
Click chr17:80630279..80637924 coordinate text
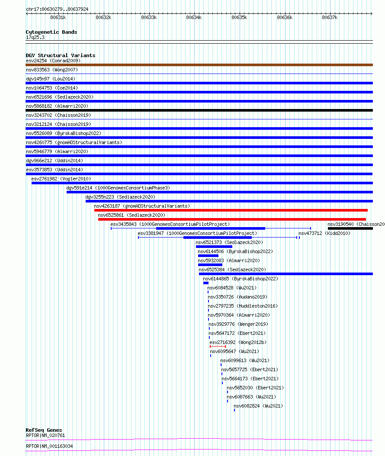click(57, 9)
